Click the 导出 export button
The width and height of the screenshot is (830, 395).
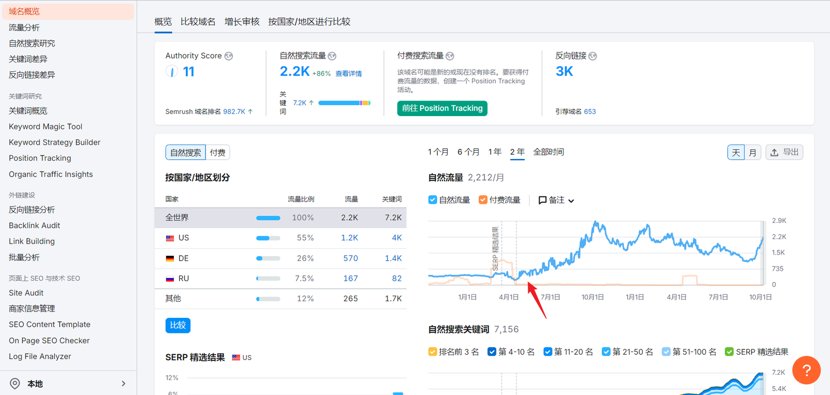pyautogui.click(x=784, y=152)
